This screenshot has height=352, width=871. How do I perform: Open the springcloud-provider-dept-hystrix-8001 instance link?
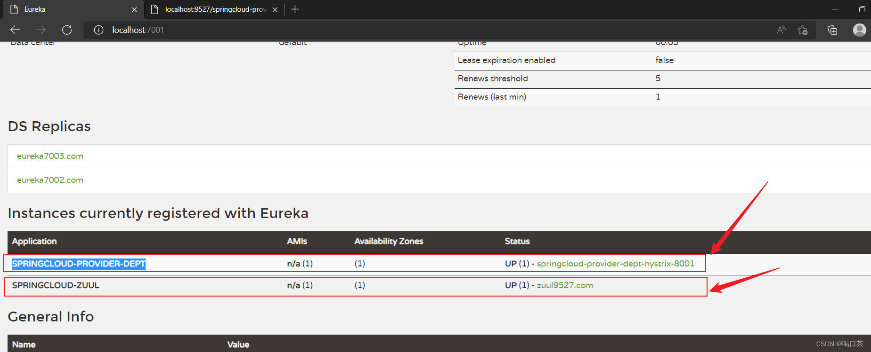coord(615,264)
